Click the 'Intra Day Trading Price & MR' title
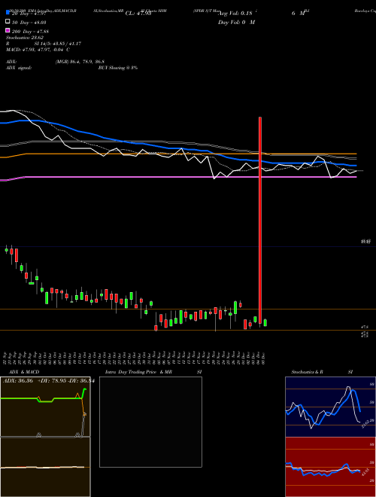The image size is (376, 497). click(138, 372)
